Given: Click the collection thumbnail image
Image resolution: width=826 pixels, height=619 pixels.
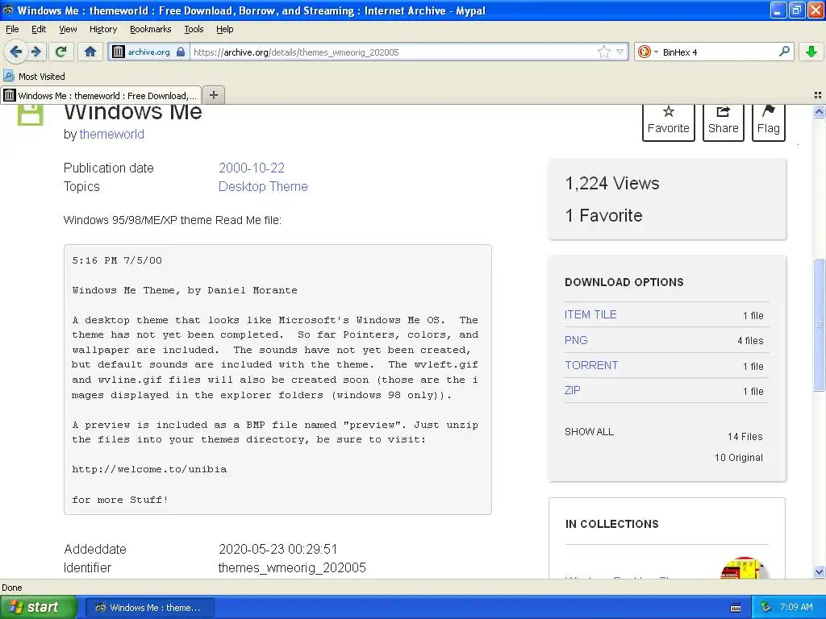Looking at the screenshot, I should 744,568.
